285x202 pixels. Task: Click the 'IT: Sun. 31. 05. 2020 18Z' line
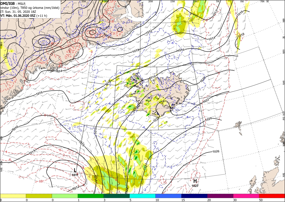click(x=18, y=12)
